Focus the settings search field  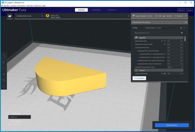tap(157, 33)
